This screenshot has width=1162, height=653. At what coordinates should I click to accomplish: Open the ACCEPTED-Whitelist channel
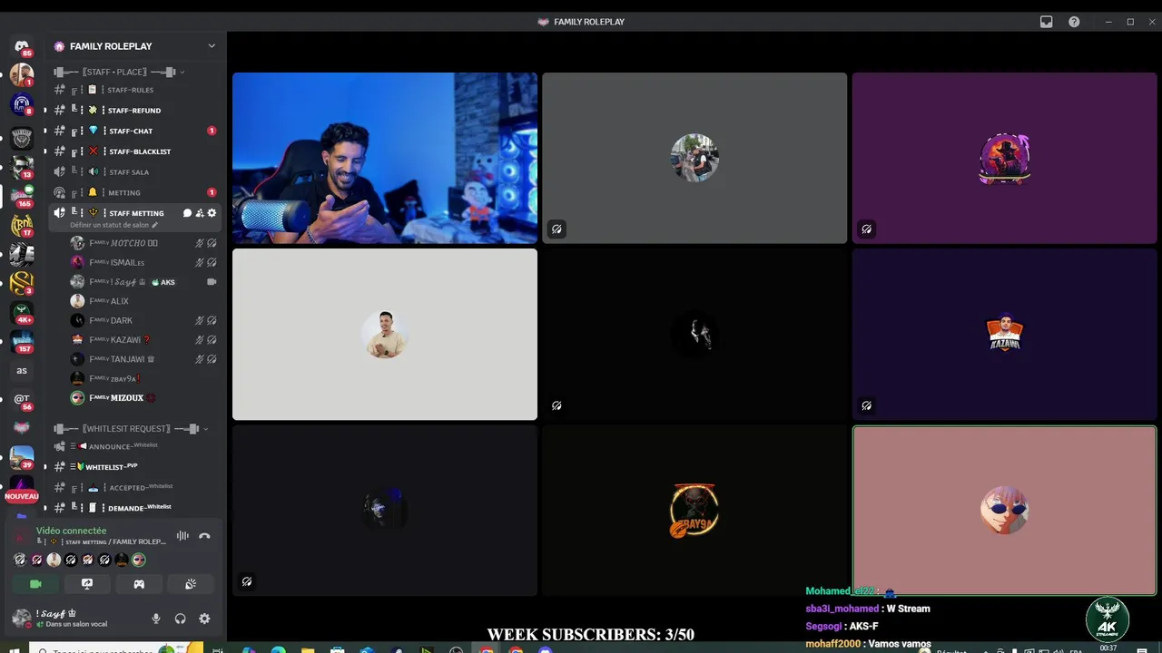134,487
